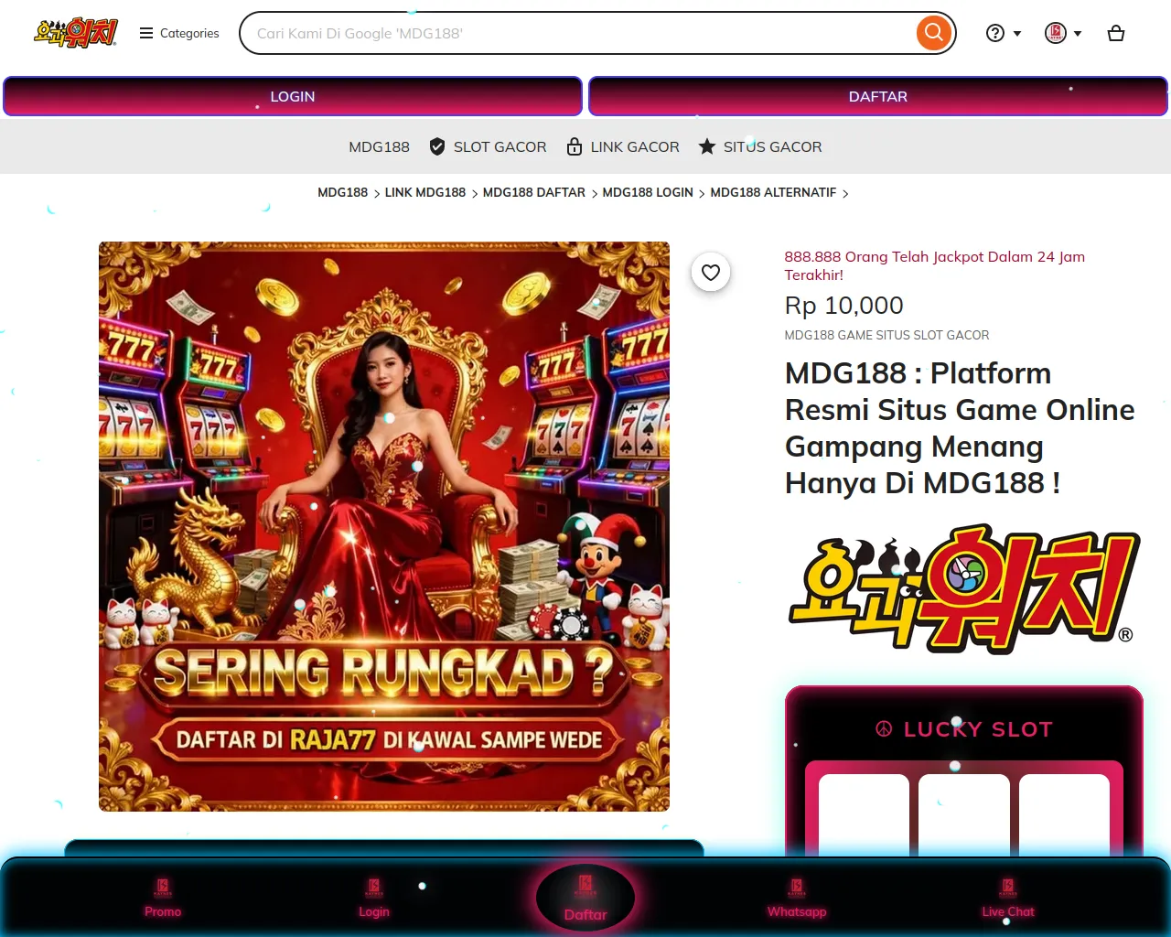Click the DAFTAR button

coord(878,96)
